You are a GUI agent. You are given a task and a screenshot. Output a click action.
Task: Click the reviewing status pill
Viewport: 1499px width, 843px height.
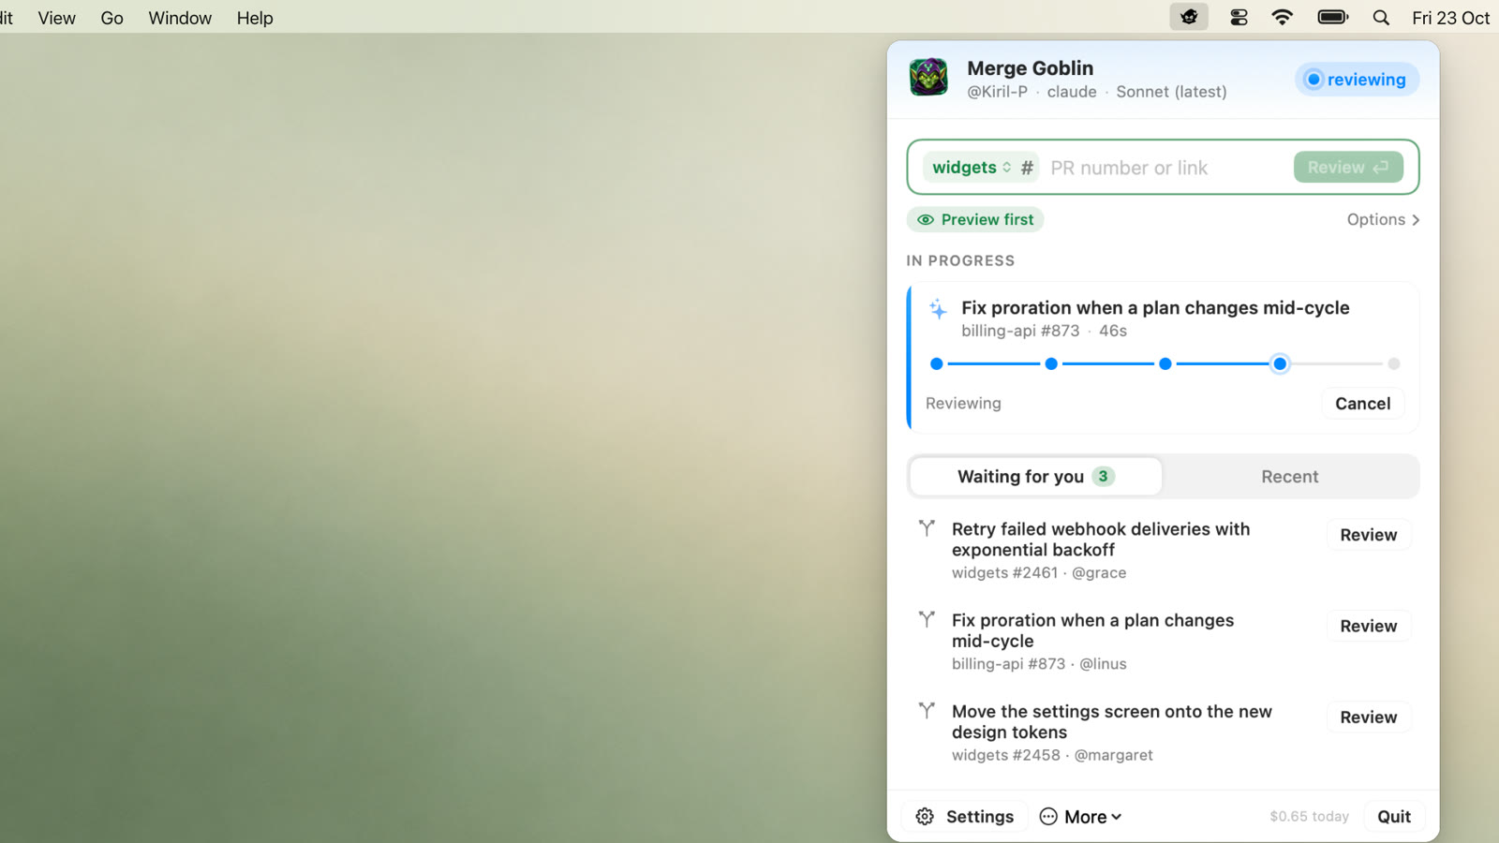coord(1357,80)
